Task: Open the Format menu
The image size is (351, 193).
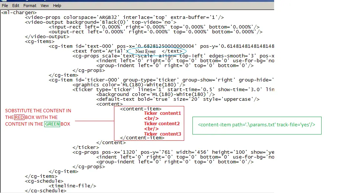Action: tap(30, 6)
